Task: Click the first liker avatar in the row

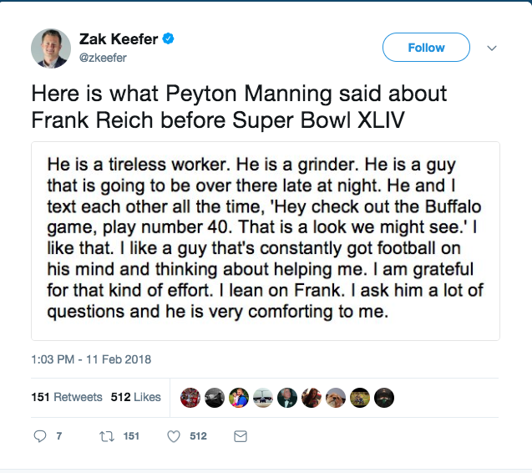Action: point(190,398)
